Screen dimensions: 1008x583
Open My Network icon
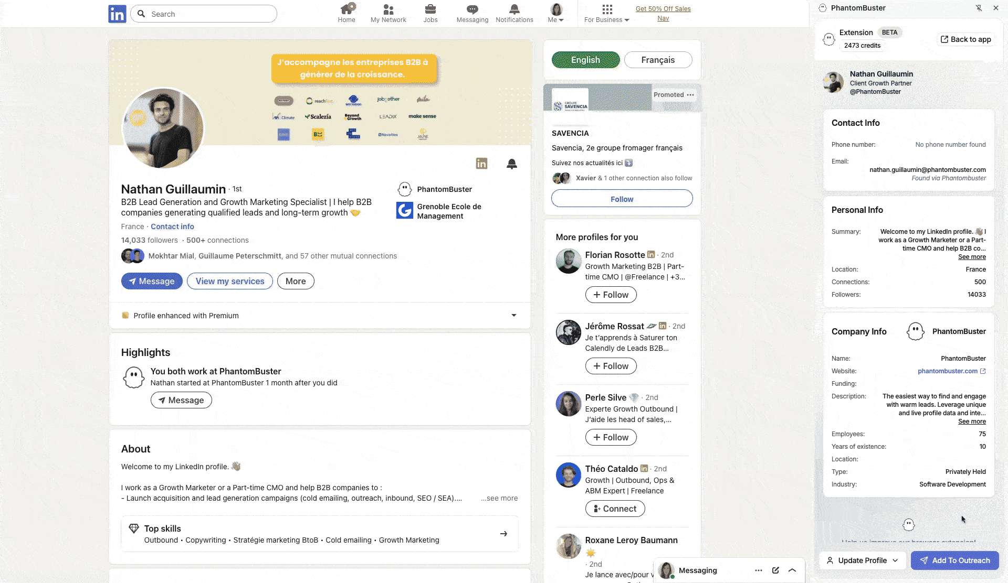coord(388,14)
